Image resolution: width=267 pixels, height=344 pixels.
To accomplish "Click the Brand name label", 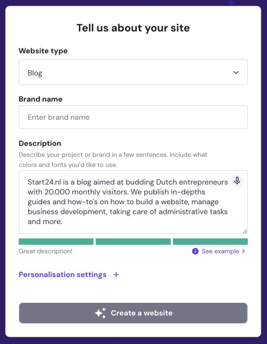I will click(x=41, y=99).
